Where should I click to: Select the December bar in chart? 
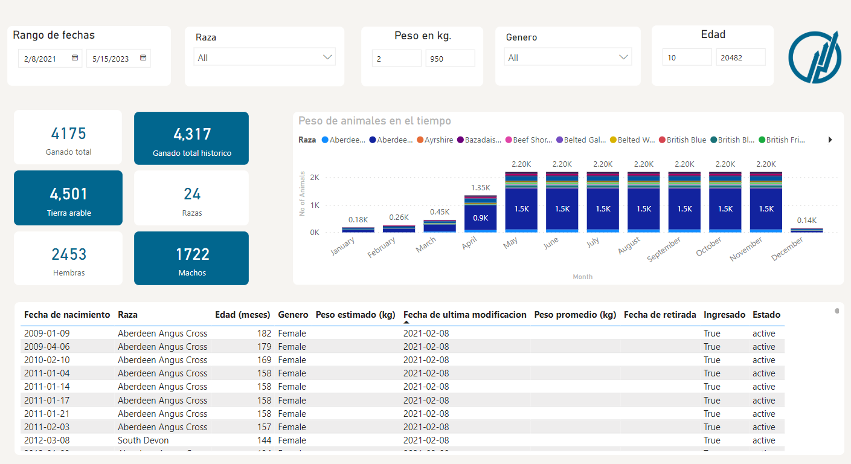tap(807, 230)
